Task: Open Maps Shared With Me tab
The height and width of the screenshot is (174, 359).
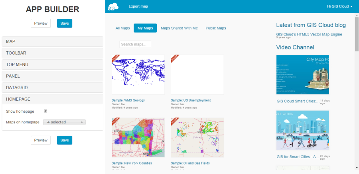Action: coord(179,28)
